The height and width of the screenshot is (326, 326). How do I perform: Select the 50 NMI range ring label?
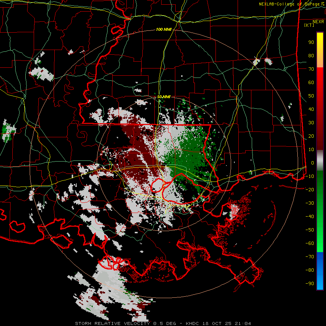pos(164,97)
